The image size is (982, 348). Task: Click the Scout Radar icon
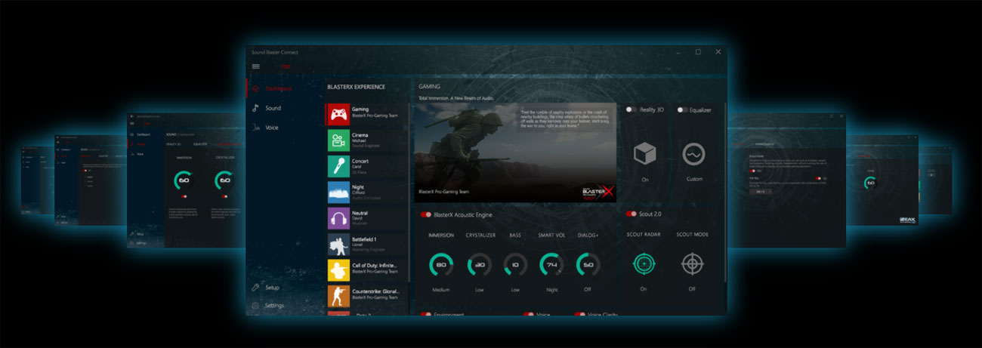(x=644, y=264)
